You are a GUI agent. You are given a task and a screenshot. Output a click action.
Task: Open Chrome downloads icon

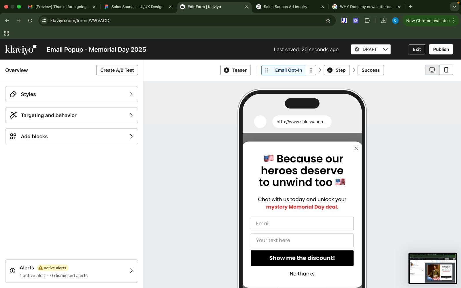[383, 20]
